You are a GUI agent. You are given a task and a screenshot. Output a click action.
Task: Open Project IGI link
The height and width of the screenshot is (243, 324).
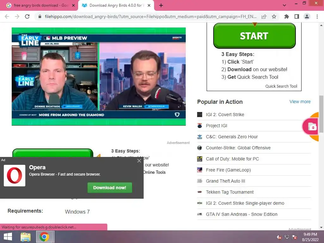(x=216, y=126)
